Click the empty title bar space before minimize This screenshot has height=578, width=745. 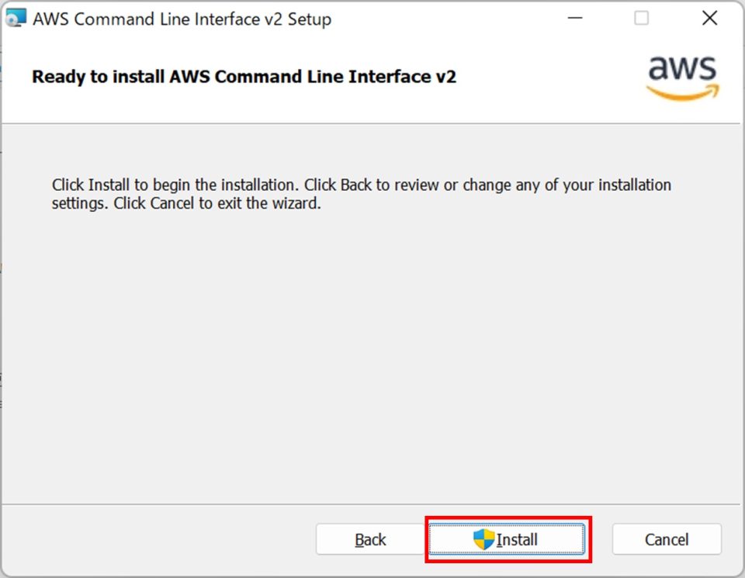pyautogui.click(x=450, y=19)
